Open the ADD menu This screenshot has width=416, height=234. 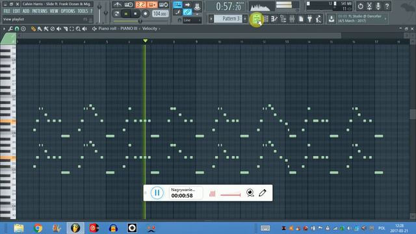pos(26,11)
